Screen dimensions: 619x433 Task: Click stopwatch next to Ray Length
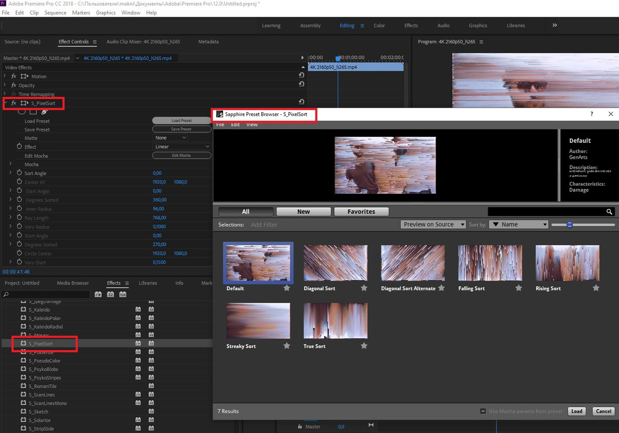(19, 218)
